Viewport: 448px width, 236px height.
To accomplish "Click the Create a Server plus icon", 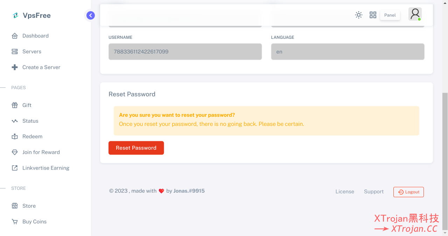I will click(x=15, y=67).
